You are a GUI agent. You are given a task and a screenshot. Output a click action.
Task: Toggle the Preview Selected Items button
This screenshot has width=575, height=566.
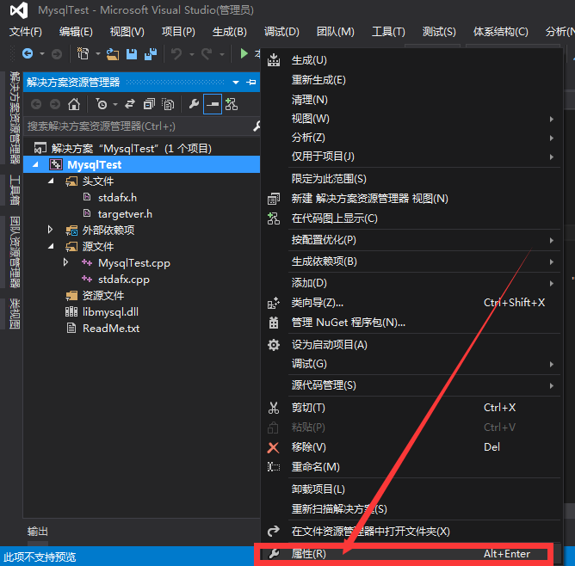tap(213, 104)
